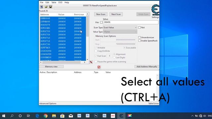Screen dimensions: 212x119
Task: Open the process list computer icon
Action: pos(41,7)
